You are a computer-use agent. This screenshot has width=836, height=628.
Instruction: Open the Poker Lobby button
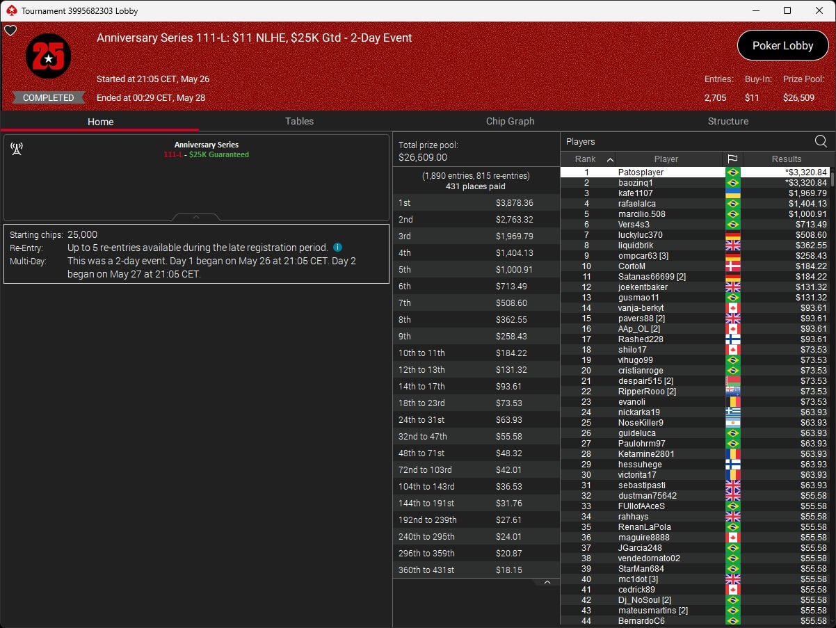(x=782, y=45)
